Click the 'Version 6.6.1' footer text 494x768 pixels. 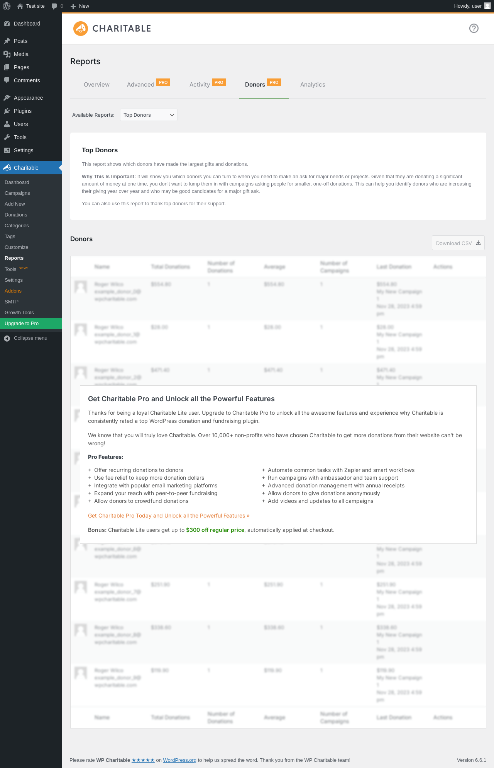coord(472,760)
